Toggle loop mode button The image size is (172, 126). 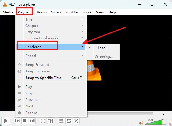pos(69,121)
